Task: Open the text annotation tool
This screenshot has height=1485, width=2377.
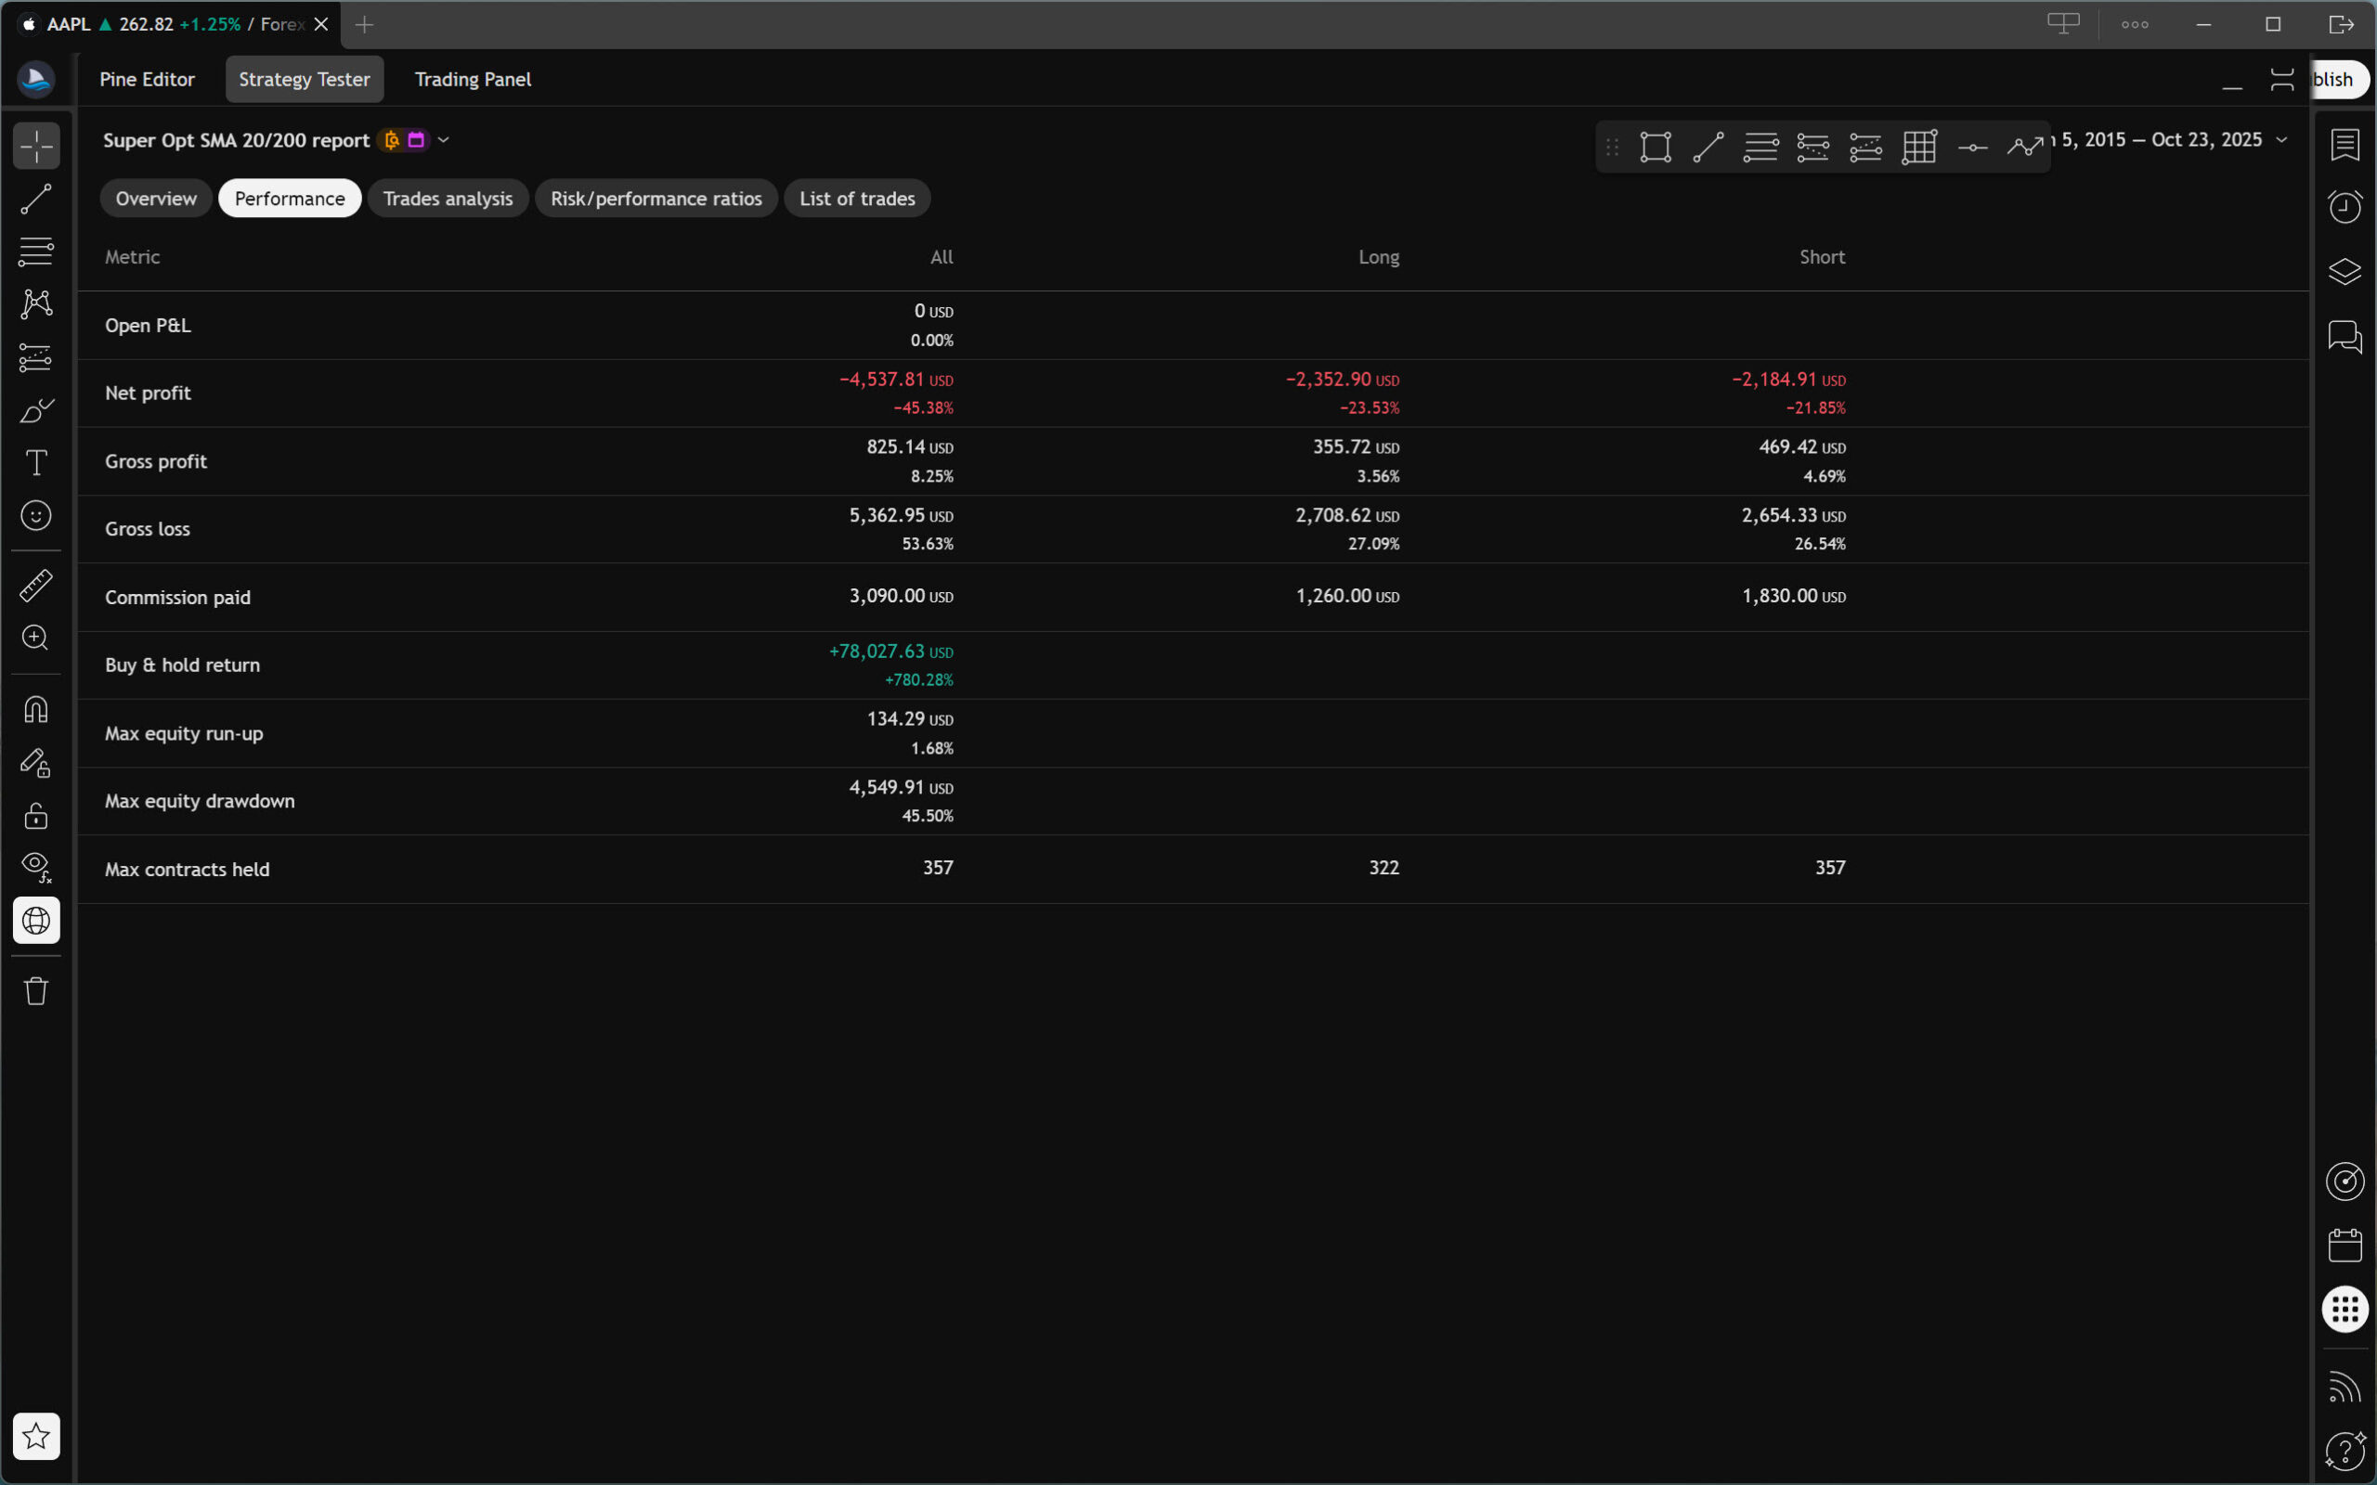Action: point(36,462)
